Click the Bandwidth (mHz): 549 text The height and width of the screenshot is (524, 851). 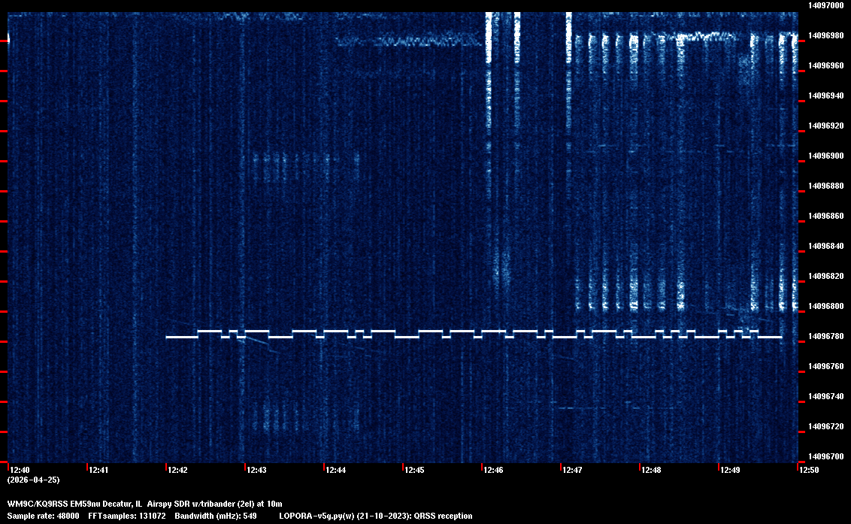(216, 516)
